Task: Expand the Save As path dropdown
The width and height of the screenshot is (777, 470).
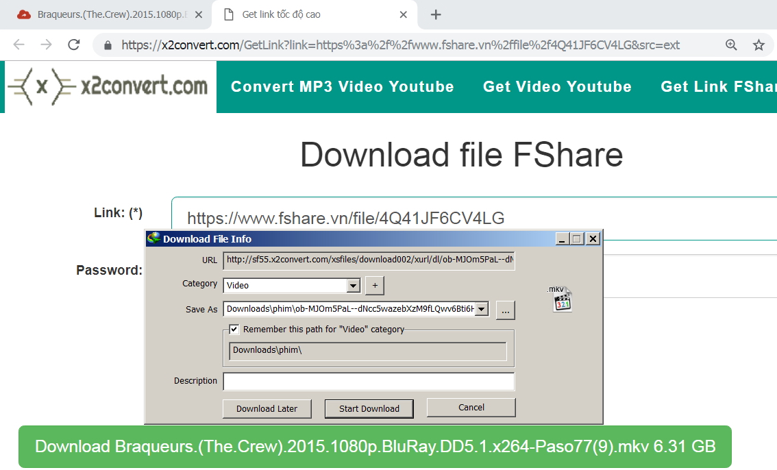Action: click(x=481, y=310)
